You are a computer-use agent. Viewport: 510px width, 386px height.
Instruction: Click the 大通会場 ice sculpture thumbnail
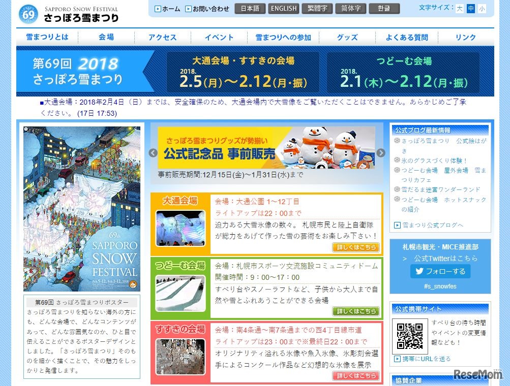click(x=181, y=228)
